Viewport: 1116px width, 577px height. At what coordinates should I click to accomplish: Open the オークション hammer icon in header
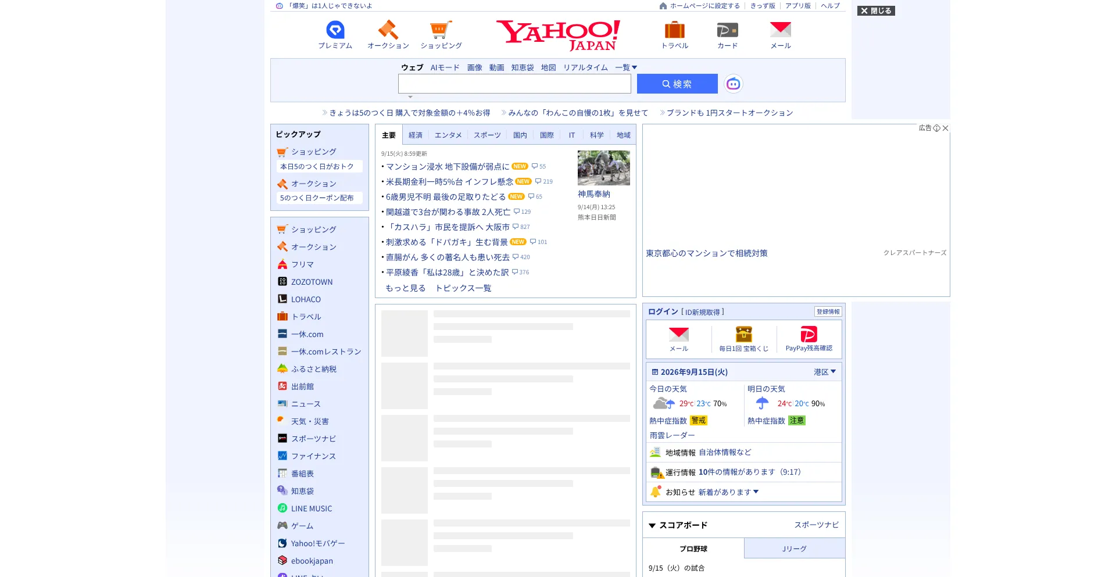point(388,30)
